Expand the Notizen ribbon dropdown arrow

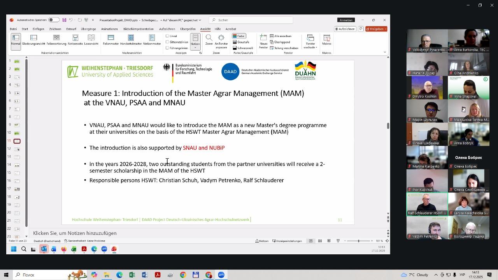coord(195,48)
